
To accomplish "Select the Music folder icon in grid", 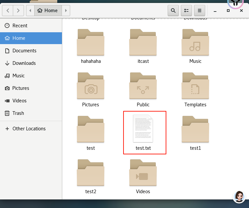I will (x=195, y=42).
